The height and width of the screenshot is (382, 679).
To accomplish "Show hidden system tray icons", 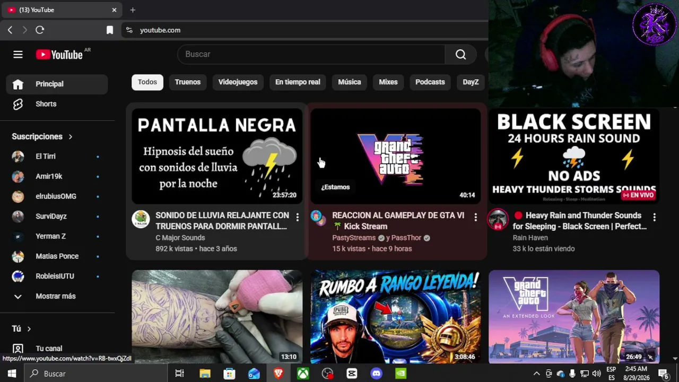I will click(x=536, y=374).
